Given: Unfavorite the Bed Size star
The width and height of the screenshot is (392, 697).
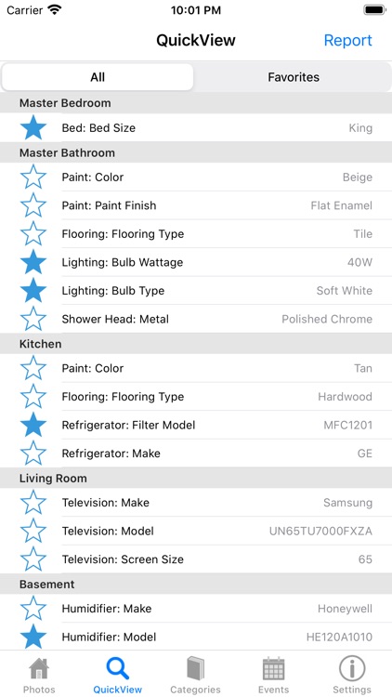Looking at the screenshot, I should [33, 127].
